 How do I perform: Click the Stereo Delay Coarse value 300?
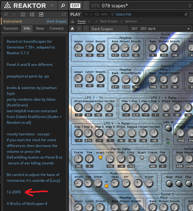tap(79, 166)
